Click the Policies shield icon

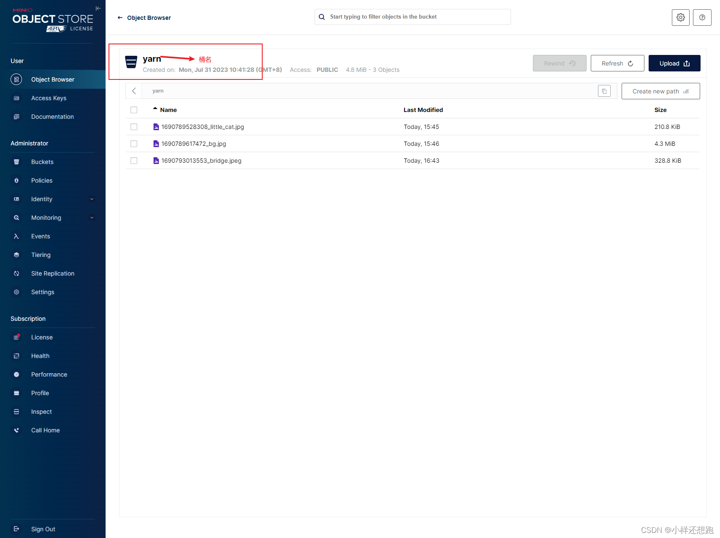(16, 180)
